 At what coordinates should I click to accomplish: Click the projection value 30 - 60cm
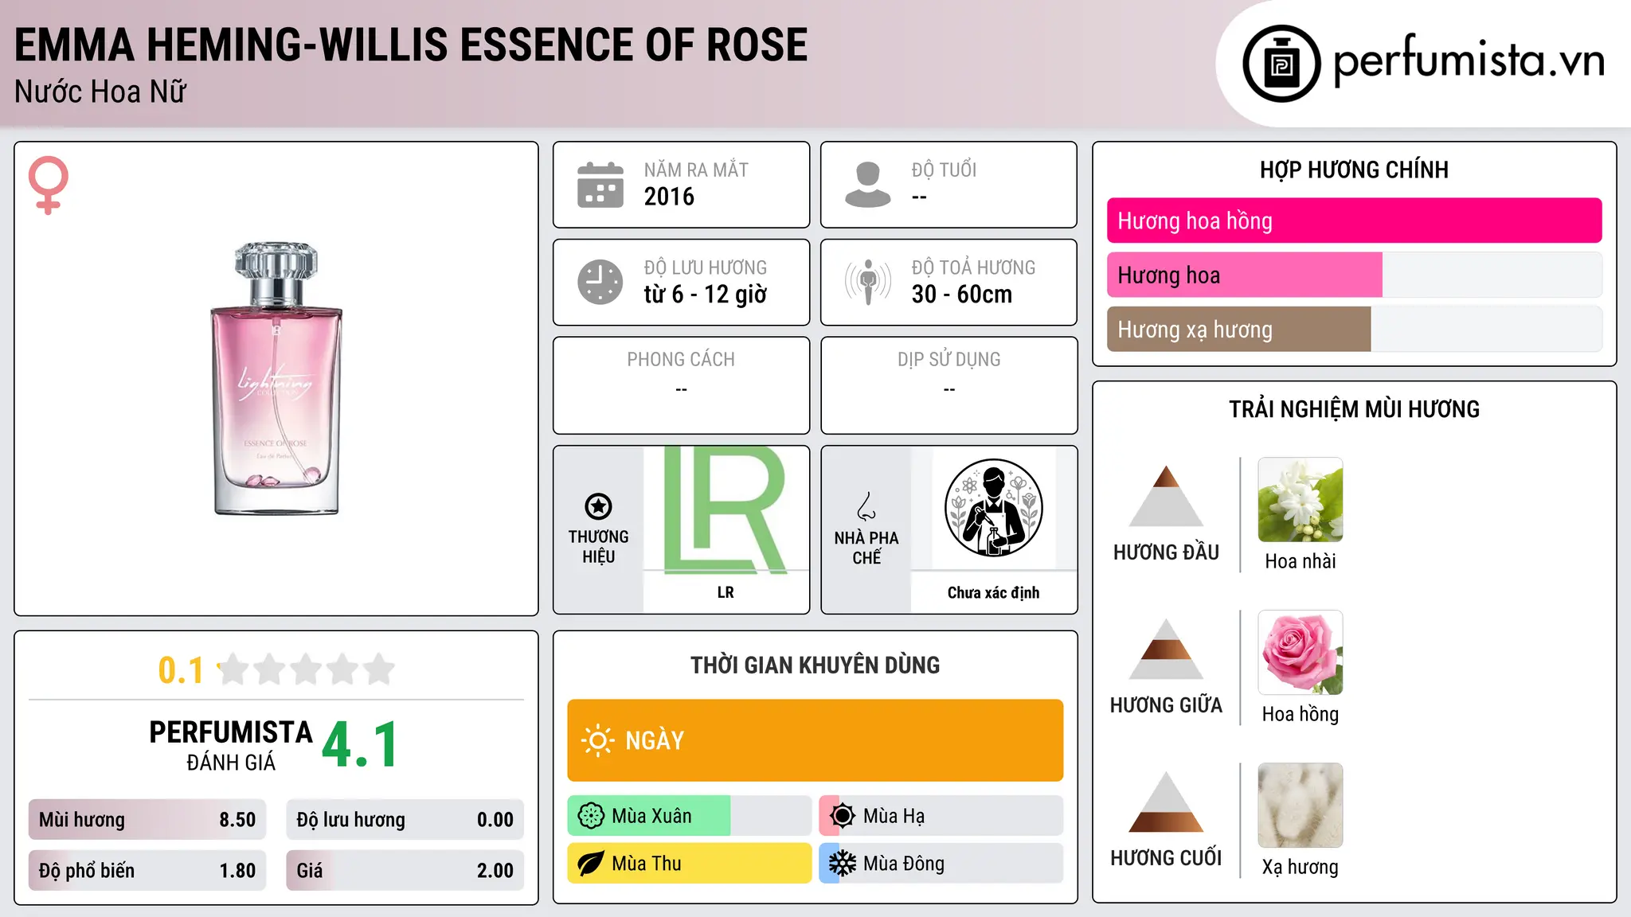point(962,295)
